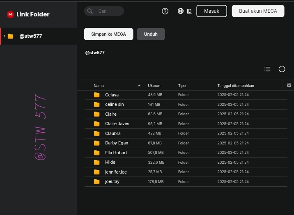Sort by Nama column header
This screenshot has height=215, width=294.
[99, 86]
